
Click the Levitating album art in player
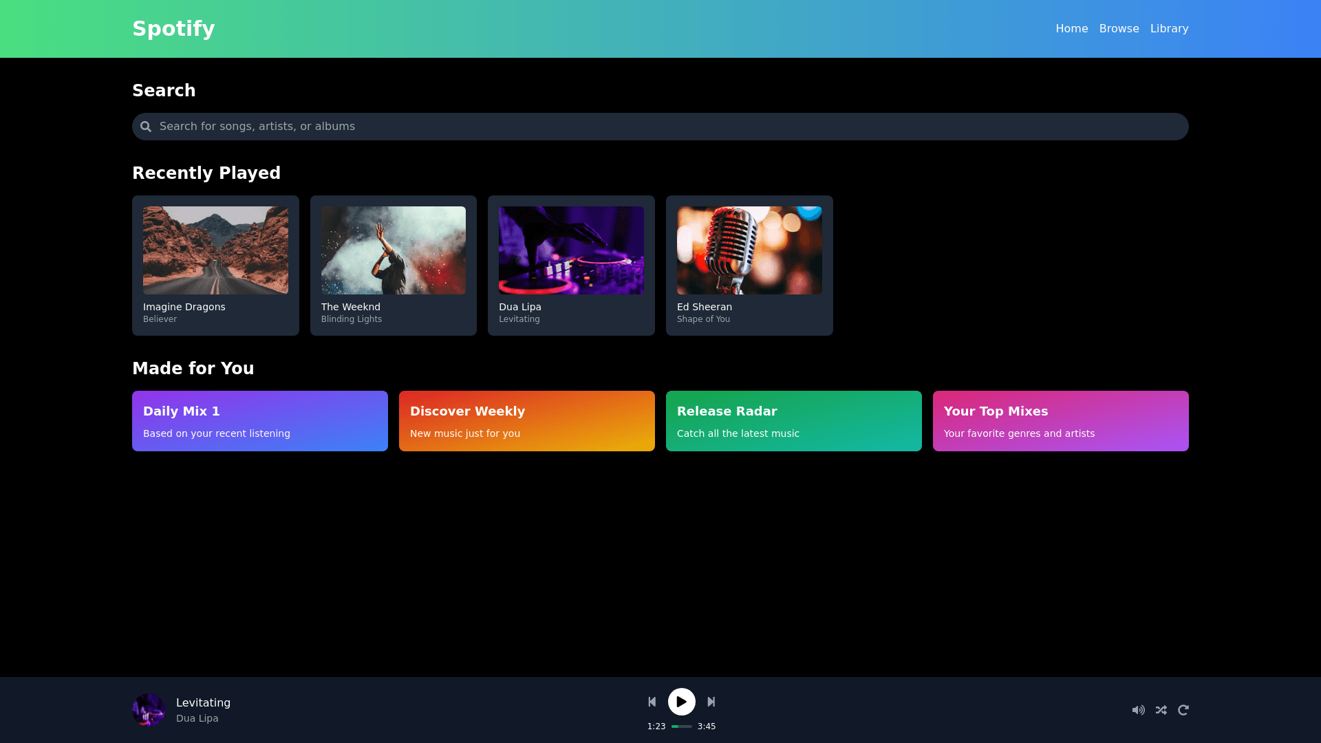[149, 710]
